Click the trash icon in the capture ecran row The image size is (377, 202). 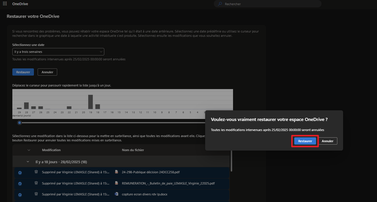36,194
